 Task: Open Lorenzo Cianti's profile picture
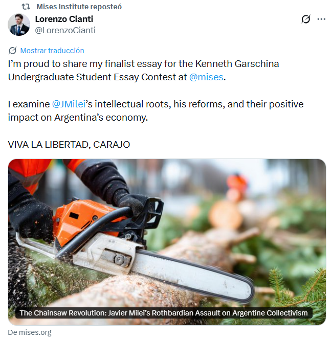coord(19,25)
